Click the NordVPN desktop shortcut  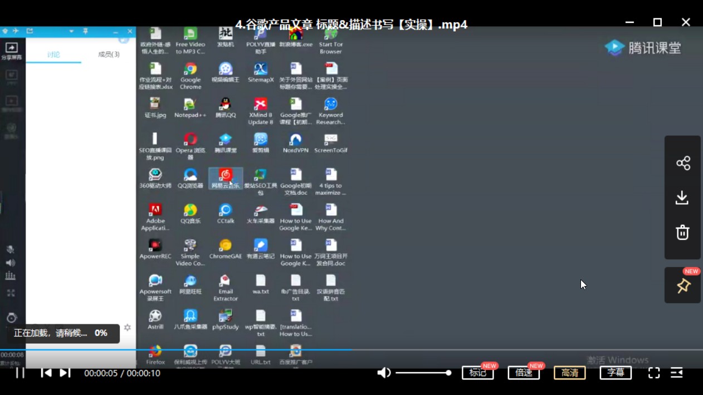tap(295, 142)
